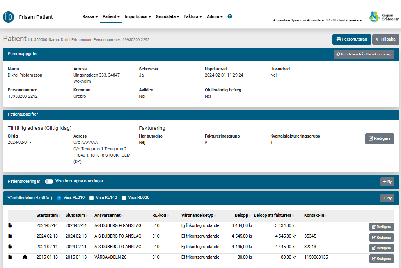401x268 pixels.
Task: Expand the Grunddata dropdown menu
Action: point(167,16)
